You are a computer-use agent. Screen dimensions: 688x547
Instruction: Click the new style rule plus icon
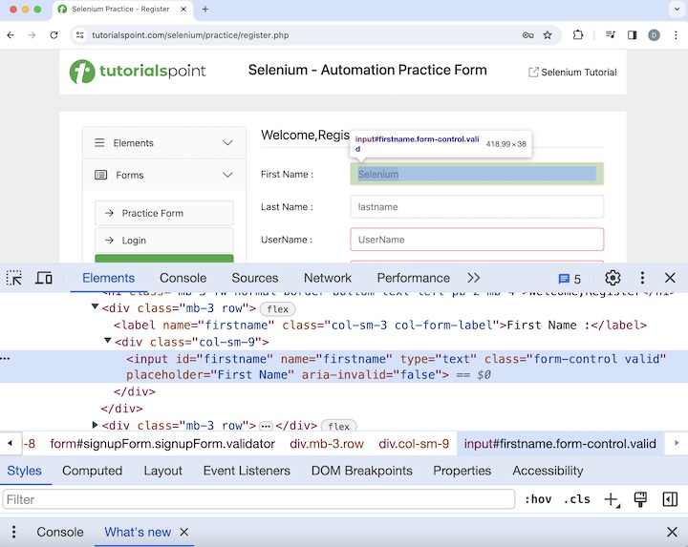tap(612, 499)
